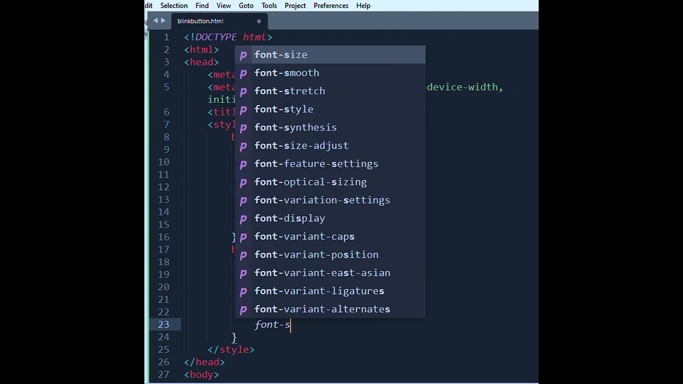
Task: Click the property icon beside font-display
Action: point(243,219)
